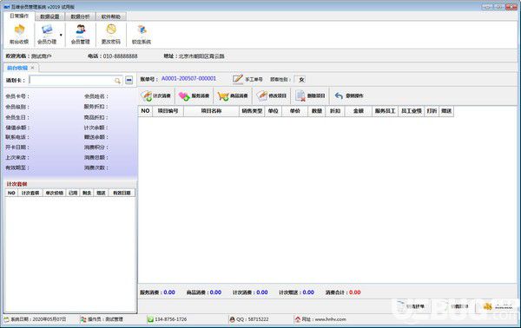Click the magnifier search icon in card field
Screen dimensions: 521x328
tap(117, 81)
